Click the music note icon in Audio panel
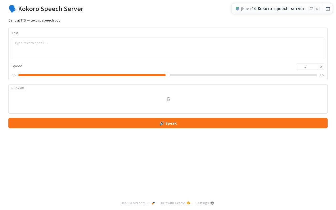This screenshot has width=336, height=210. pyautogui.click(x=168, y=99)
